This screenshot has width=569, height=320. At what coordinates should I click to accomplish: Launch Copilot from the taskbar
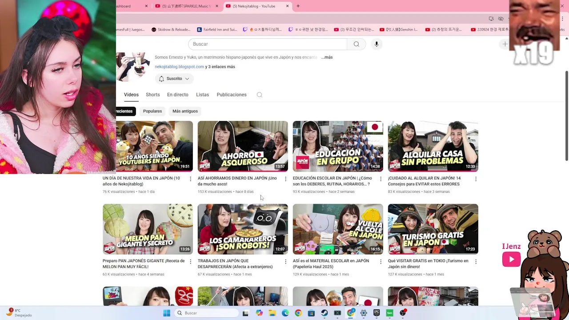click(x=259, y=313)
